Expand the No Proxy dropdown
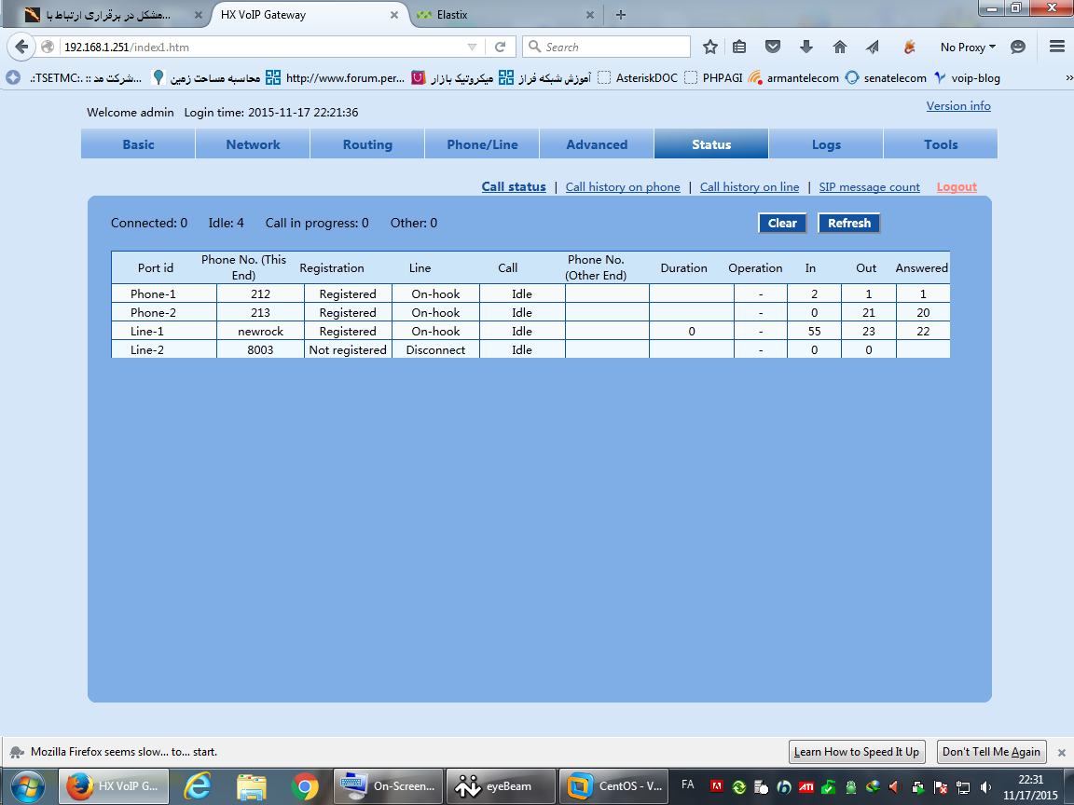Viewport: 1074px width, 805px height. pyautogui.click(x=968, y=47)
